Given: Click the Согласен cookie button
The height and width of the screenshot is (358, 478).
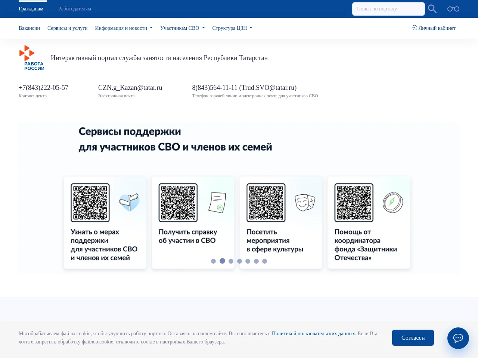Looking at the screenshot, I should (413, 337).
